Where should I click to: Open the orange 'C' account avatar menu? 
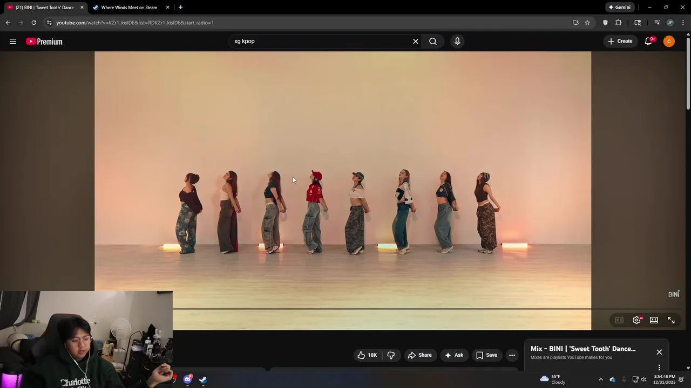(x=669, y=41)
